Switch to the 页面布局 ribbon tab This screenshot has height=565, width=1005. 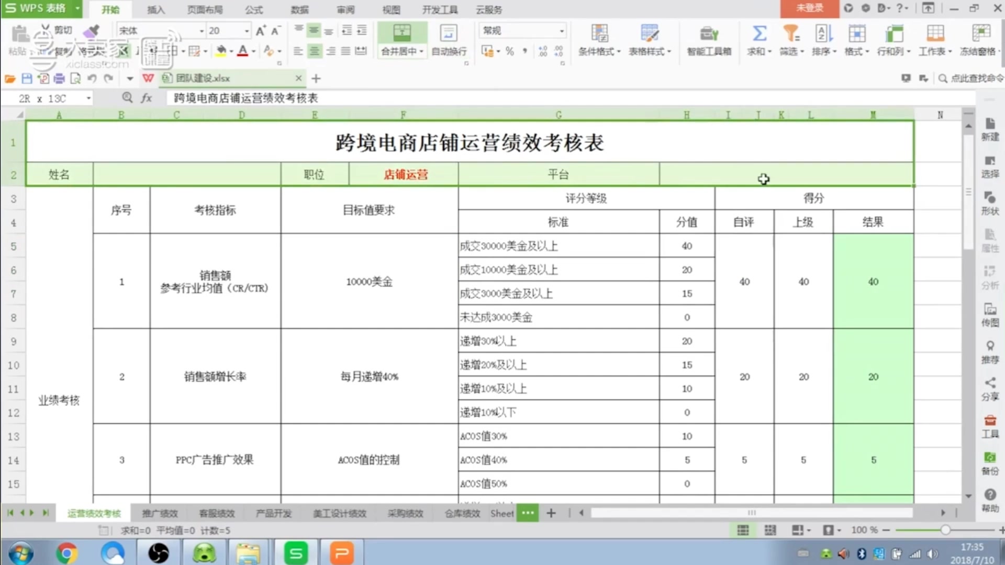pos(205,9)
